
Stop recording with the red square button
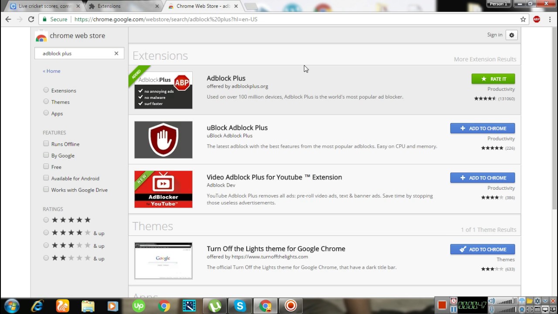point(442,305)
